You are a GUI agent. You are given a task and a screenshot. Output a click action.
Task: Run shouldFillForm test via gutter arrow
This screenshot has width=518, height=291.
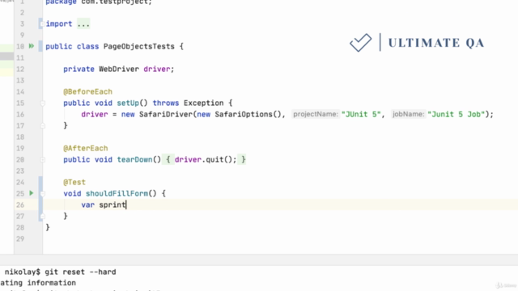tap(32, 193)
